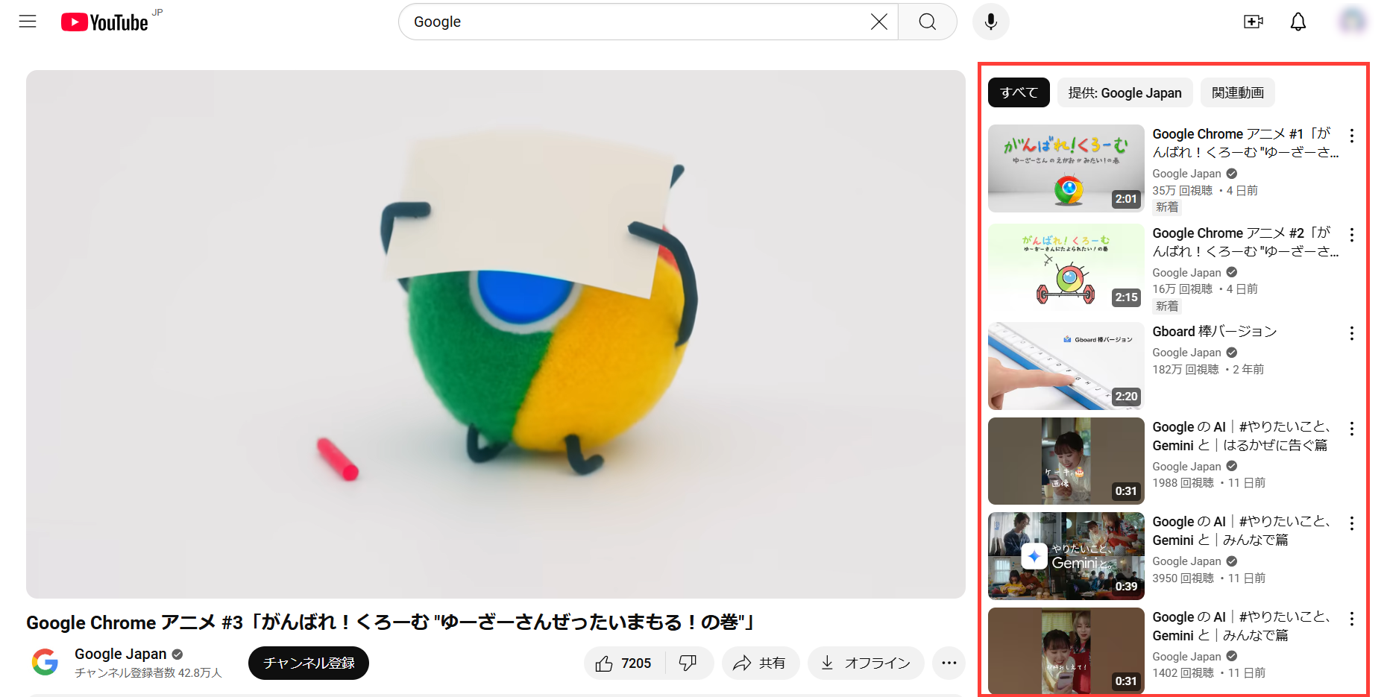The image size is (1390, 697).
Task: Open options for Chrome アニメ #1 video
Action: [1351, 135]
